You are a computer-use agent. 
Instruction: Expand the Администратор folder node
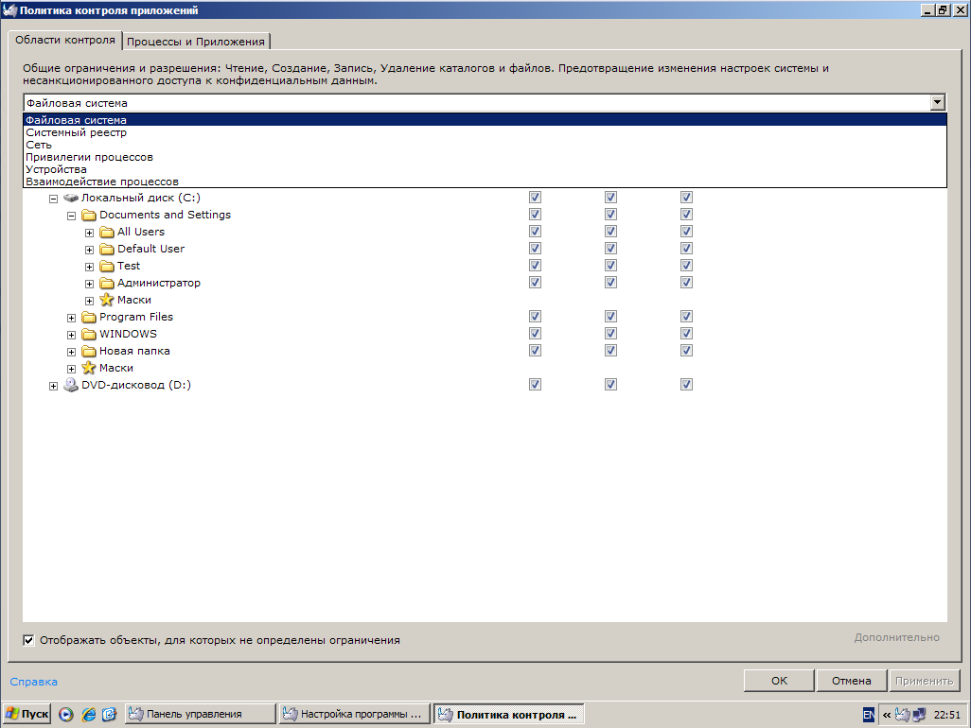coord(89,284)
